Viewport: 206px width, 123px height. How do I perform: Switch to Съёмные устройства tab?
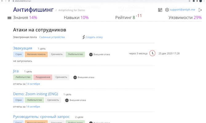(52, 37)
